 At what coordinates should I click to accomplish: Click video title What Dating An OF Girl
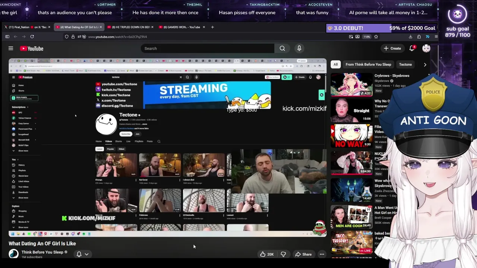(x=42, y=243)
